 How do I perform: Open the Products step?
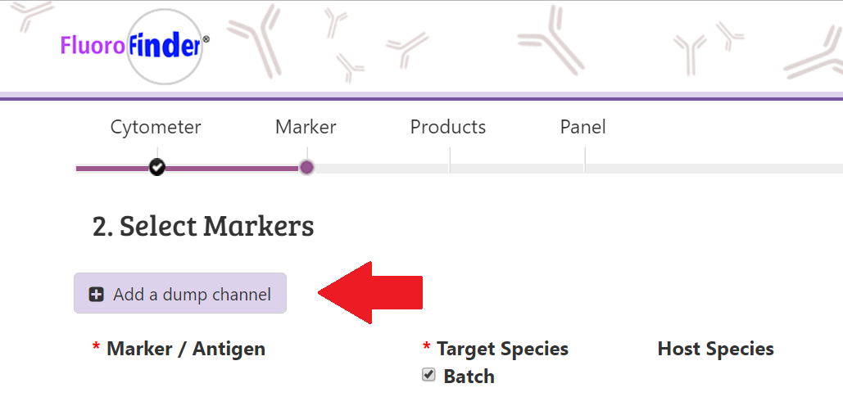coord(448,127)
